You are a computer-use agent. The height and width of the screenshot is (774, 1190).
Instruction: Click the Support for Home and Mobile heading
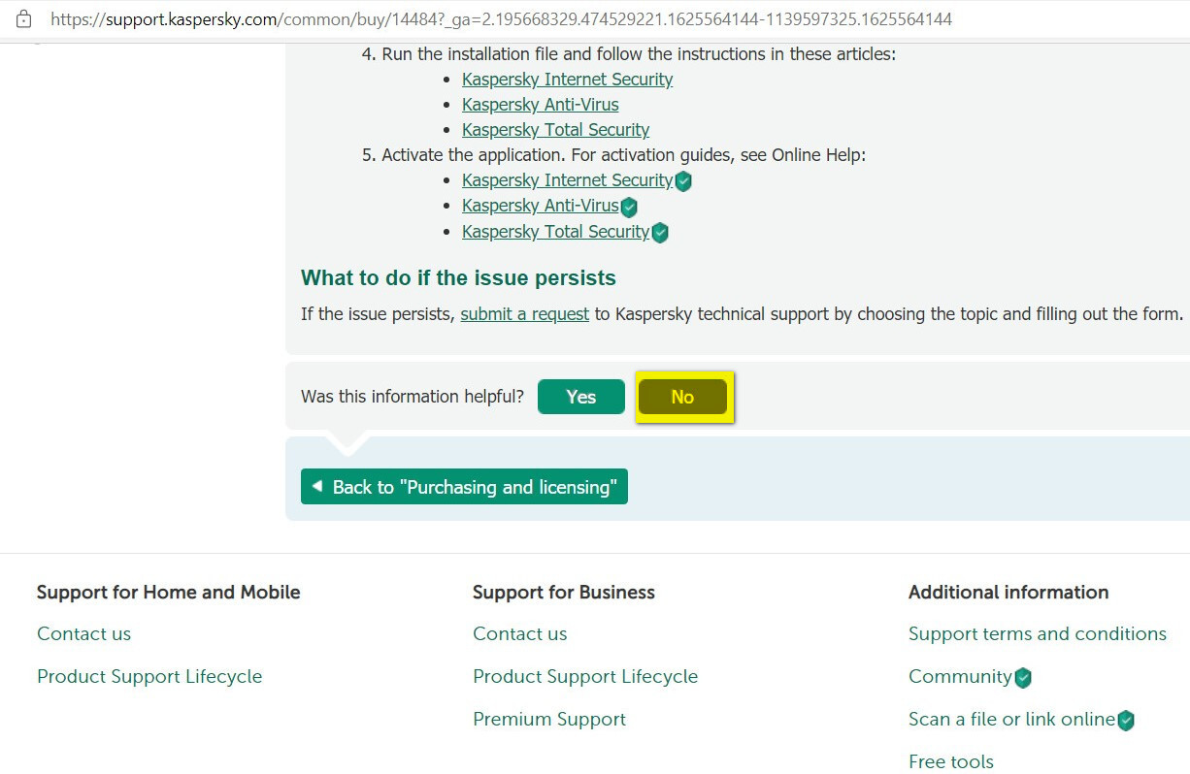pos(169,592)
